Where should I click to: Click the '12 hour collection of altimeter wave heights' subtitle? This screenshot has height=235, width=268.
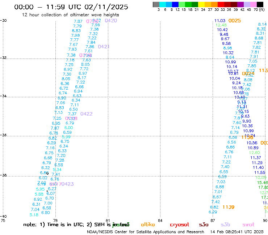pos(70,15)
